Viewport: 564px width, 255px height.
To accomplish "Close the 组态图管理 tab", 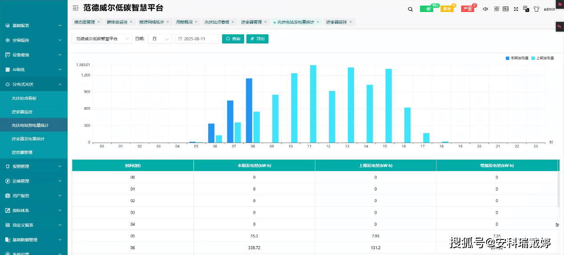I will (98, 22).
